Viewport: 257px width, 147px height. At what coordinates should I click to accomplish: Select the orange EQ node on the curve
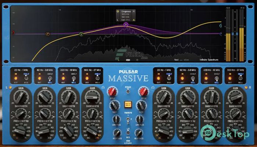coord(48,34)
